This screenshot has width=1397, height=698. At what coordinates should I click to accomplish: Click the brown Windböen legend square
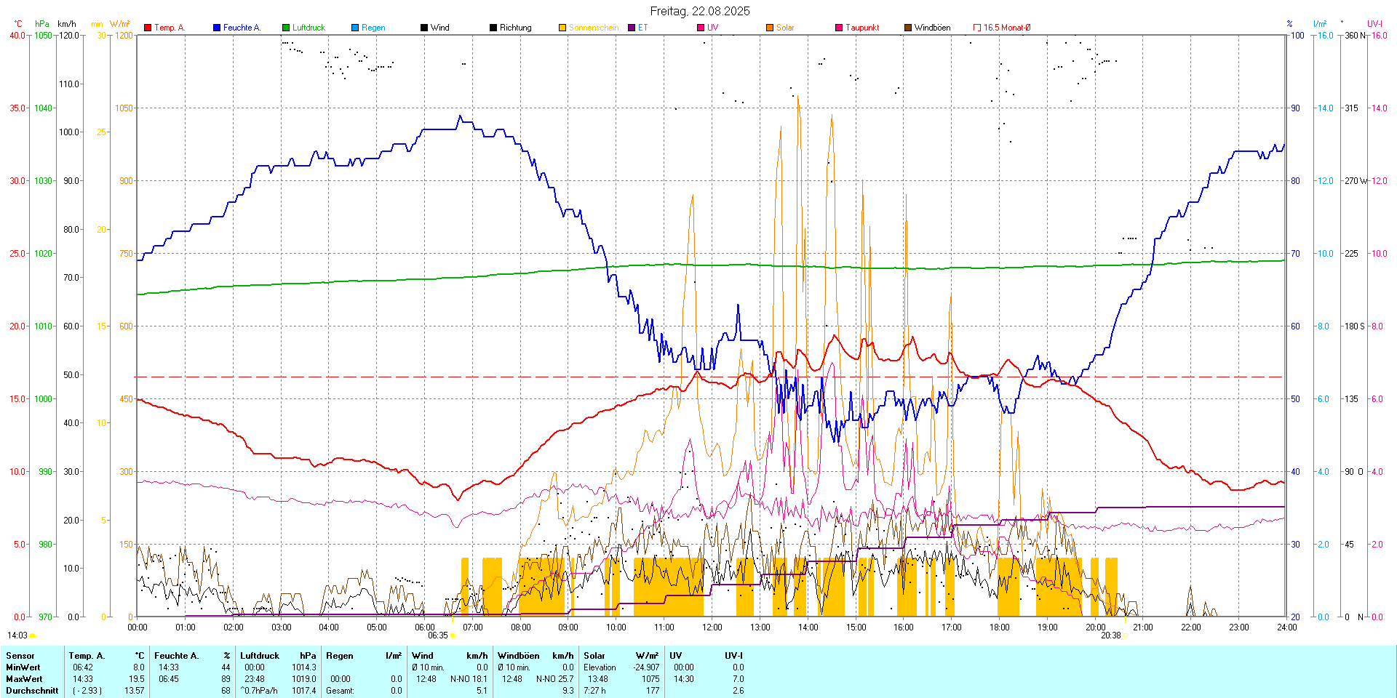(908, 28)
